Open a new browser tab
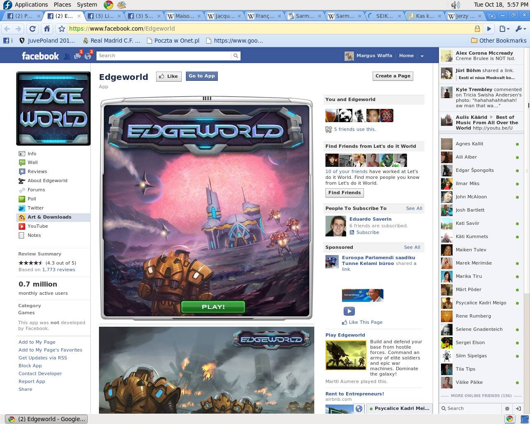 [x=491, y=16]
